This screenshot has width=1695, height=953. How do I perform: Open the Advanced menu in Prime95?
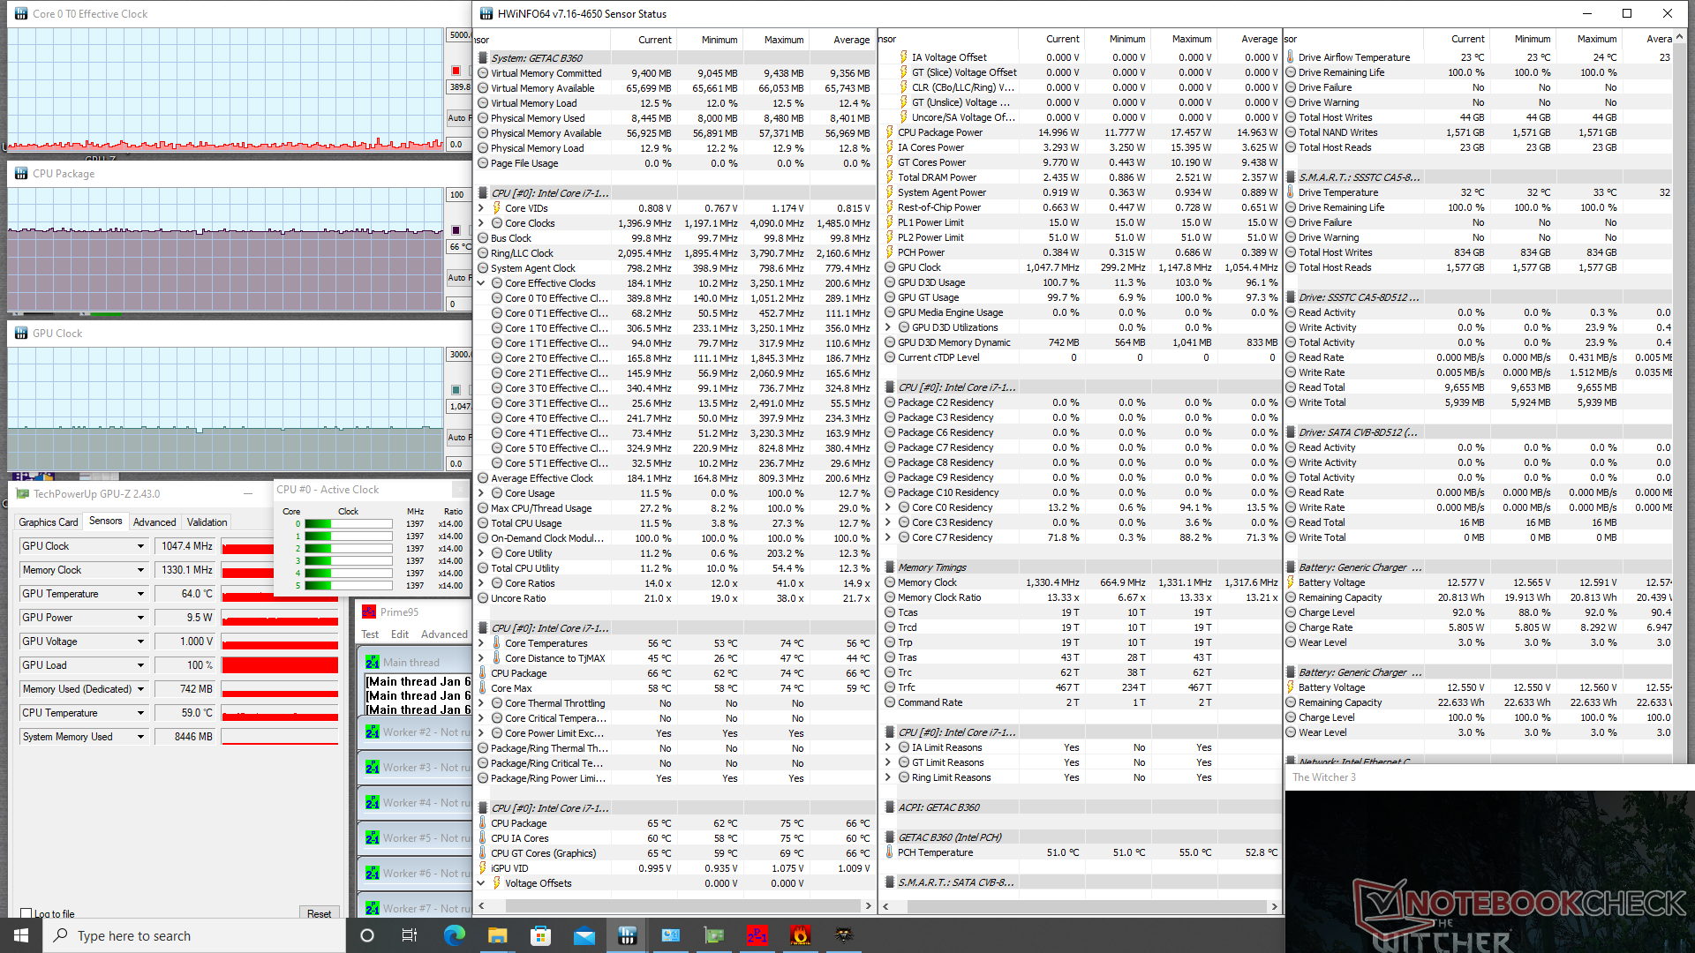click(444, 634)
